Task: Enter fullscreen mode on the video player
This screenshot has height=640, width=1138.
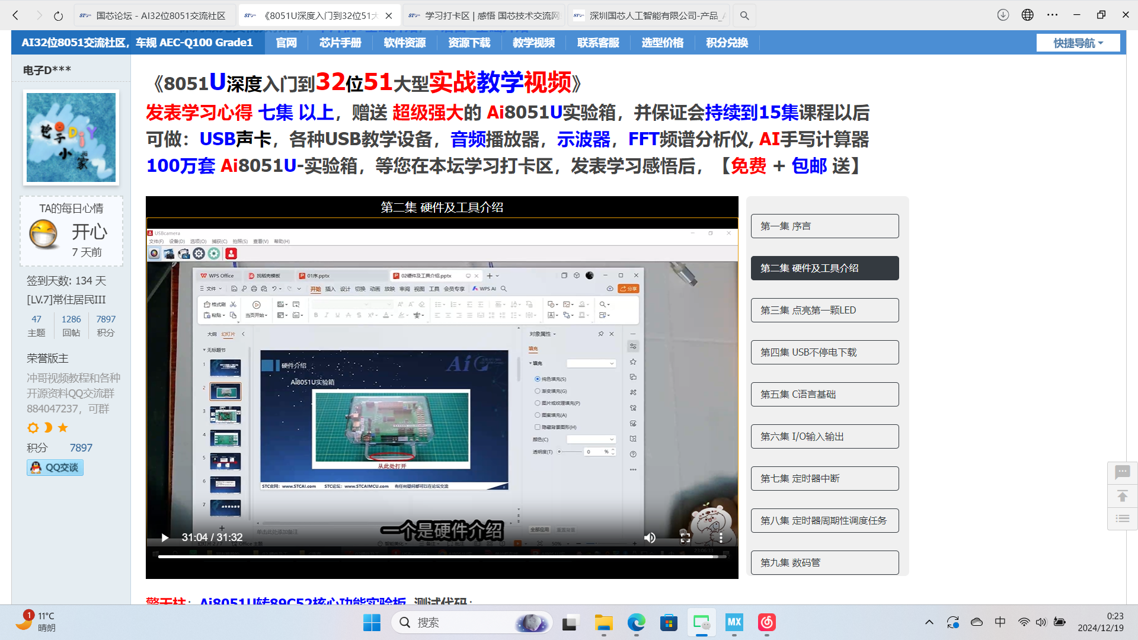Action: coord(685,537)
